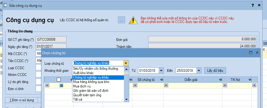Click the dropdown list scrollbar thumb
The image size is (267, 108).
126,73
